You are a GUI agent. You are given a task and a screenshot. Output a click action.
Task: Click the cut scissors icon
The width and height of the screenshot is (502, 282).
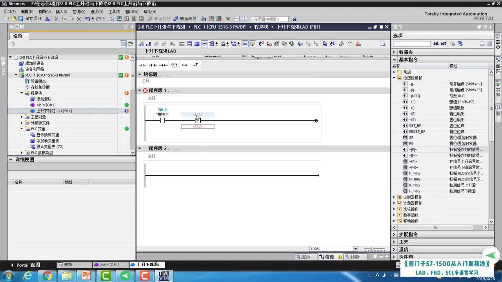pyautogui.click(x=56, y=19)
